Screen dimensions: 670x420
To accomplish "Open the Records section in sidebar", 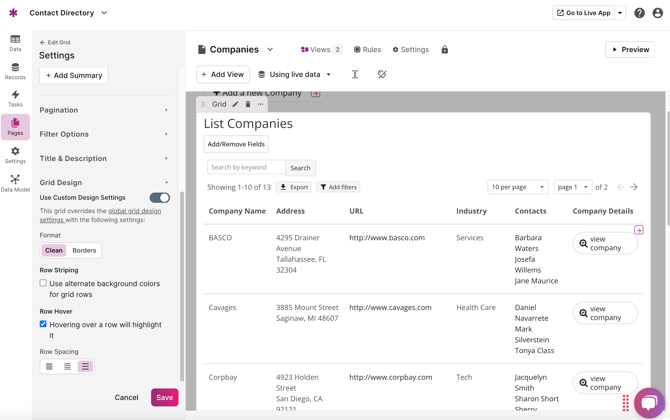I will [15, 72].
